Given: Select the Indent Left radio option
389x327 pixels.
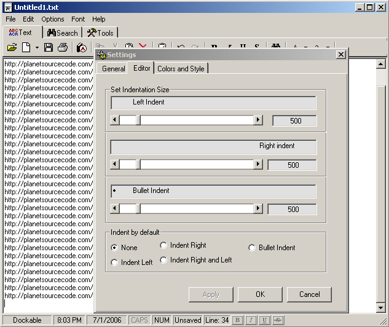Looking at the screenshot, I should pos(114,262).
